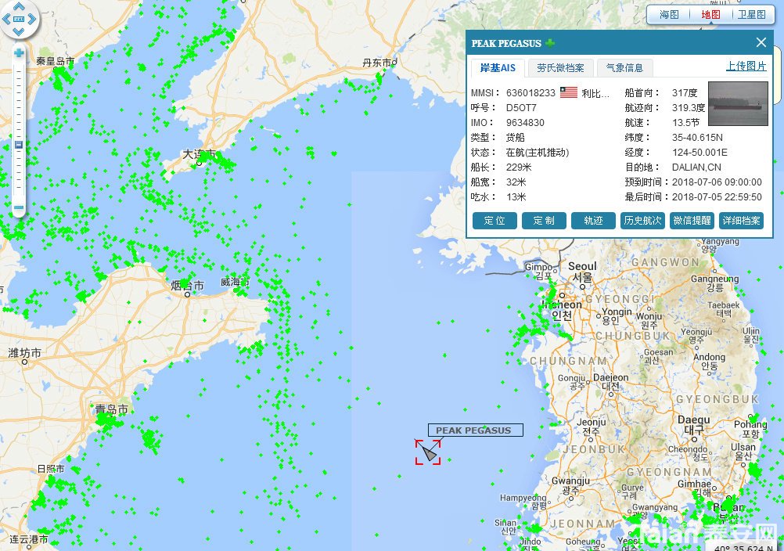The height and width of the screenshot is (551, 784).
Task: Move the zoom slider handle
Action: [x=19, y=145]
